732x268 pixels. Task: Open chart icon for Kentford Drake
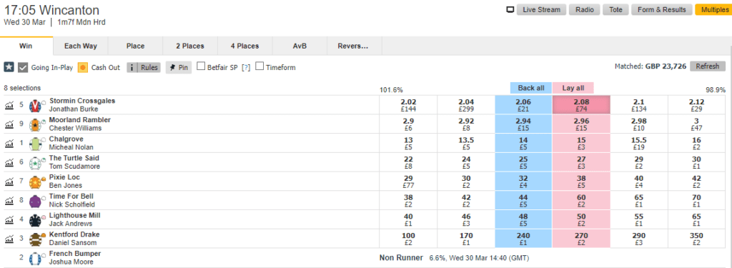9,239
